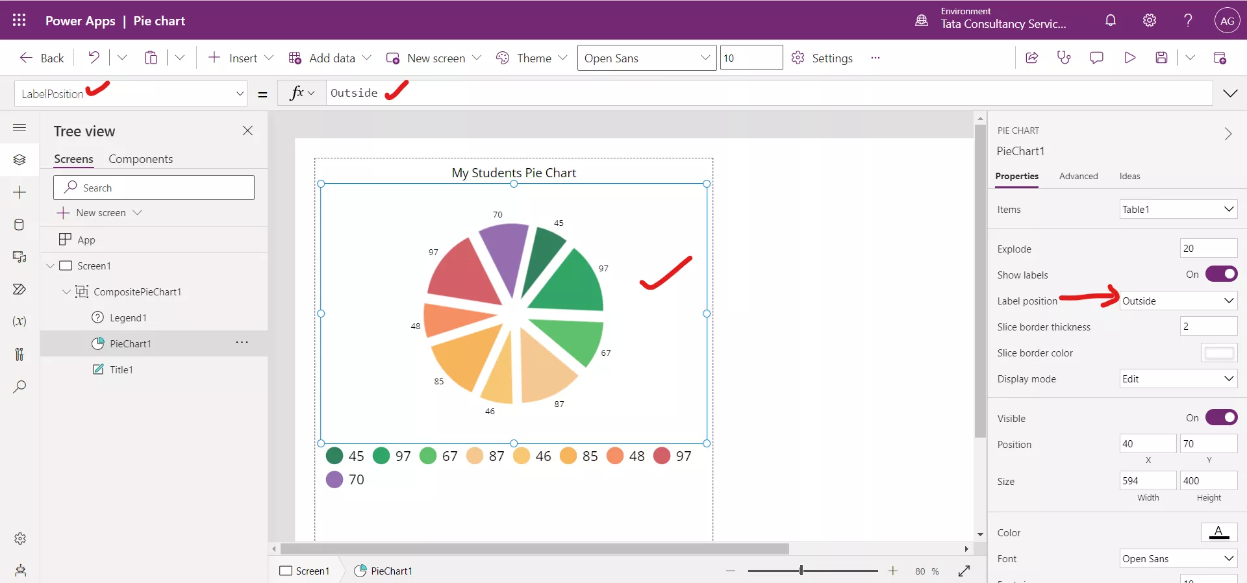Open the Media icon in left rail

point(19,257)
